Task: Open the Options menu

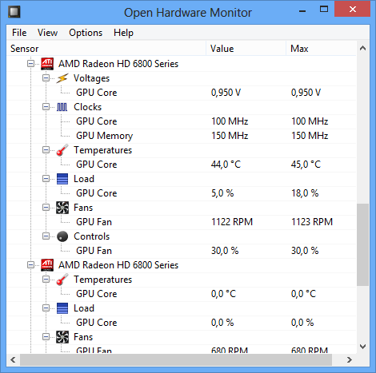Action: coord(86,33)
